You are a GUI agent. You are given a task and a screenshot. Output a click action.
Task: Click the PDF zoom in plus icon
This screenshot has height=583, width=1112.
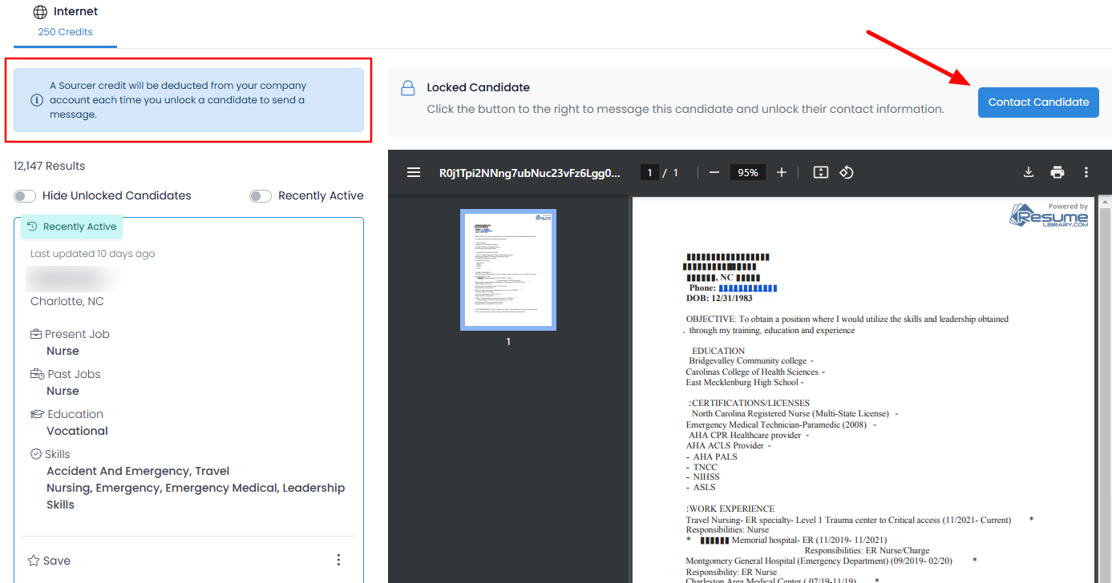pos(782,172)
